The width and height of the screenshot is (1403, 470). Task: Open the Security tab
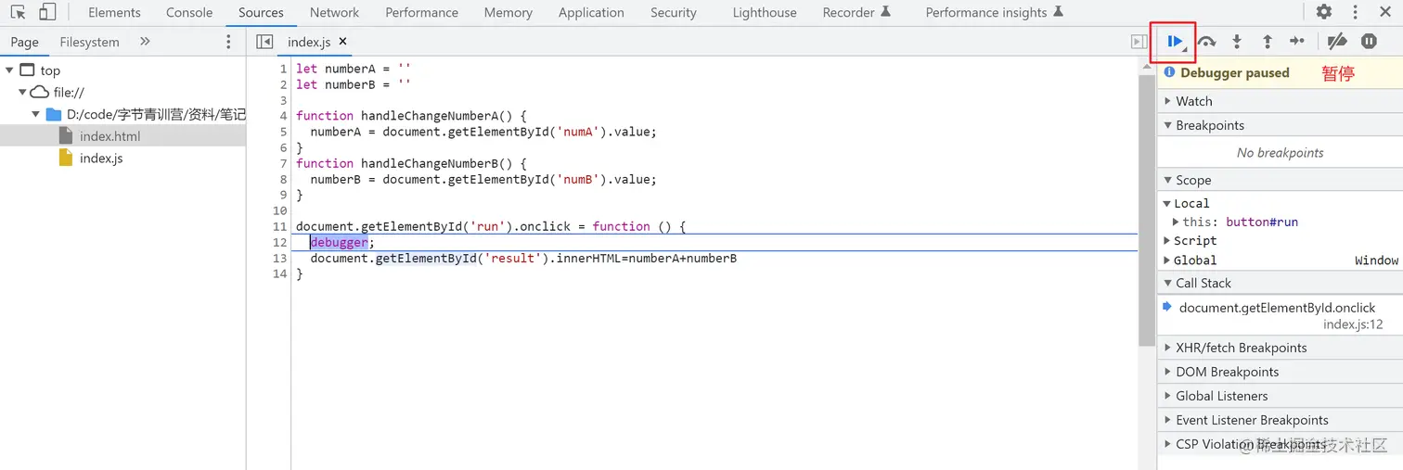point(674,12)
